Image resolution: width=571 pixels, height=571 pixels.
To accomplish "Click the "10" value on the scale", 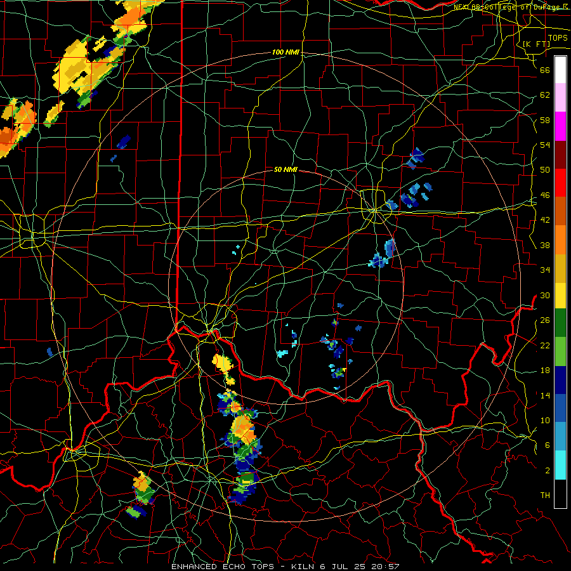I will point(545,420).
